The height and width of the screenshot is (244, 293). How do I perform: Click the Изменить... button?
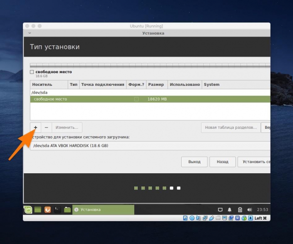point(67,127)
